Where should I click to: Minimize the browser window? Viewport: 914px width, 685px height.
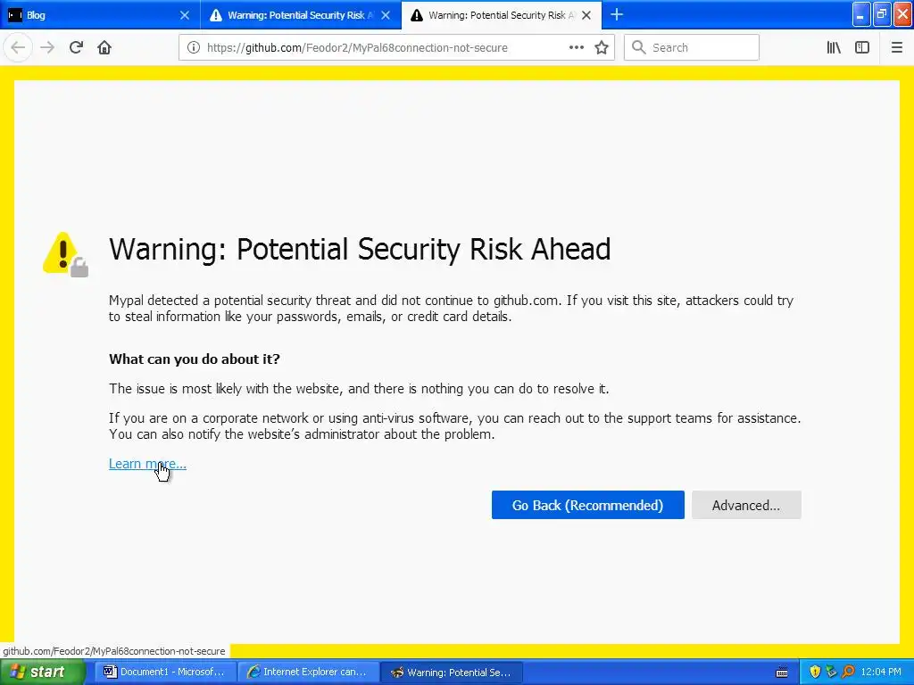[x=861, y=14]
